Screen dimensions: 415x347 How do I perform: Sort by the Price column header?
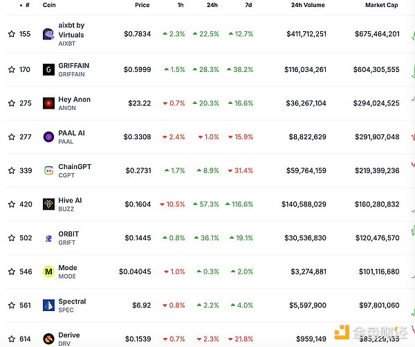(142, 5)
